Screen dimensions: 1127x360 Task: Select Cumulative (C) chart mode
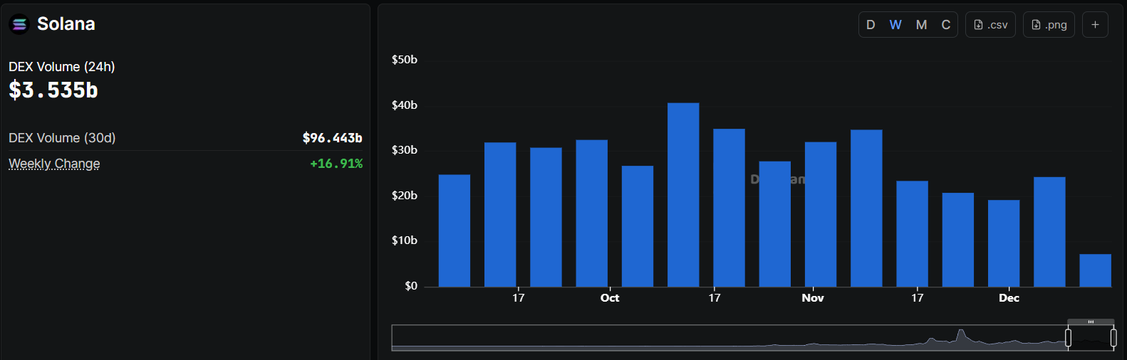[946, 25]
